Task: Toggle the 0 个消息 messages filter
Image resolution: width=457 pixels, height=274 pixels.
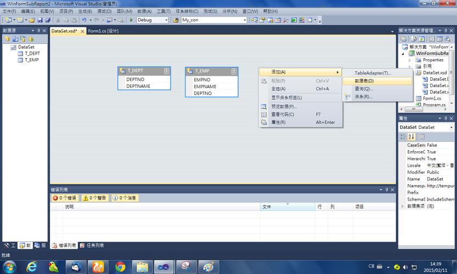Action: 125,198
